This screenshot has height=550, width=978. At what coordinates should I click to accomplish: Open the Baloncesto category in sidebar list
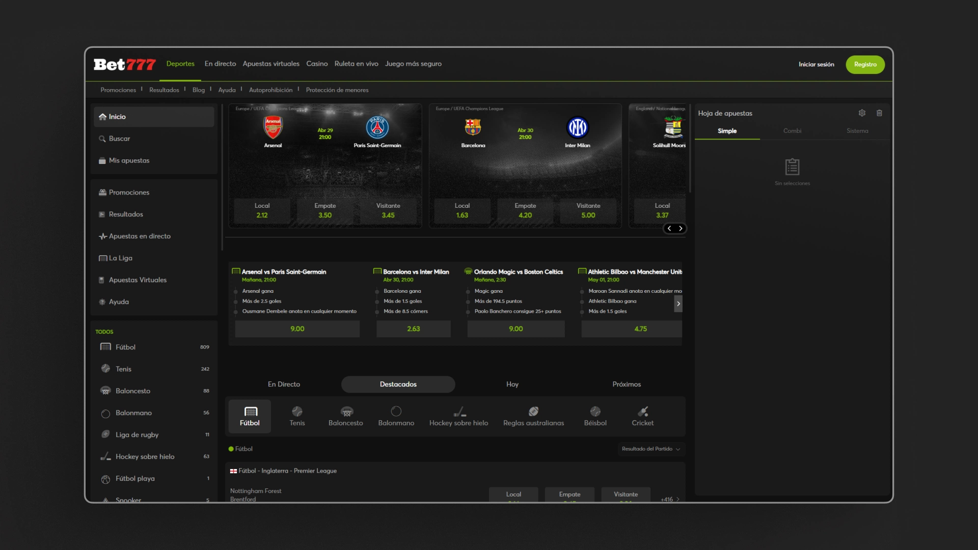pos(154,391)
